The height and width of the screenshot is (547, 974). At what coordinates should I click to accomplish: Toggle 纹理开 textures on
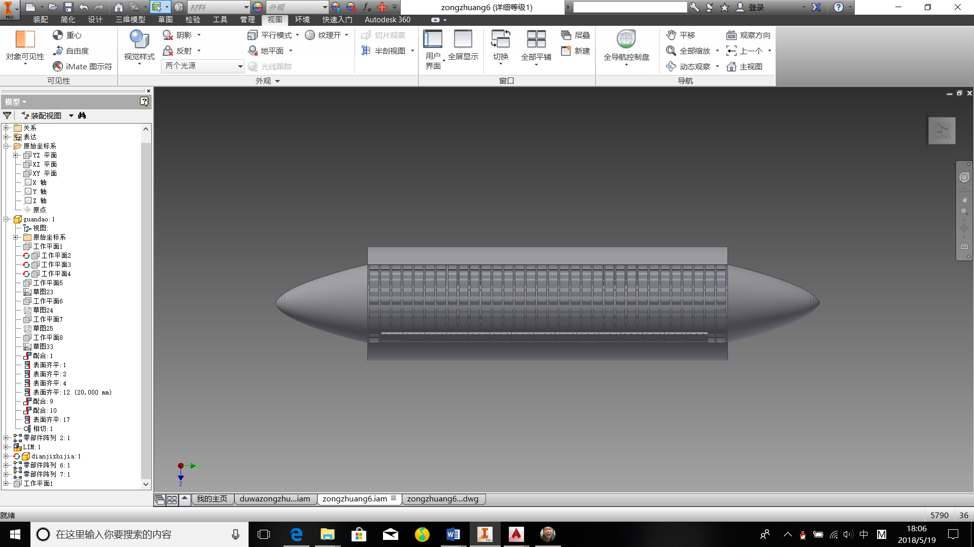310,35
